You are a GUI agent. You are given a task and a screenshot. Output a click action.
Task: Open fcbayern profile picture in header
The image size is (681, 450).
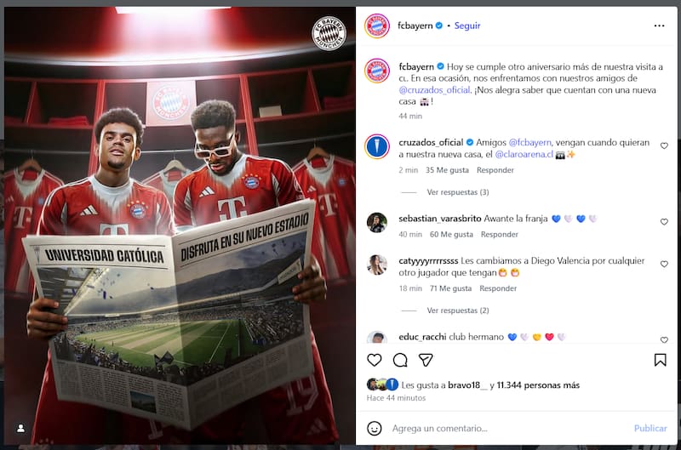tap(377, 26)
